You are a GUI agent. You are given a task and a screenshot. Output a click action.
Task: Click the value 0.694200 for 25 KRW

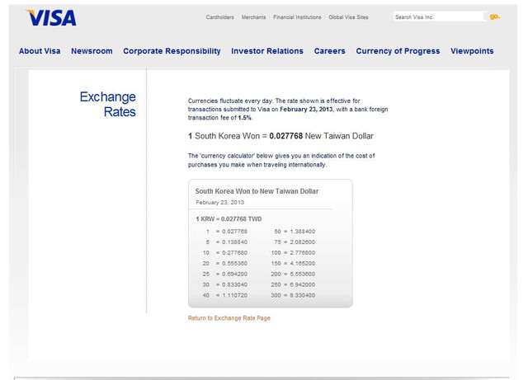click(234, 274)
